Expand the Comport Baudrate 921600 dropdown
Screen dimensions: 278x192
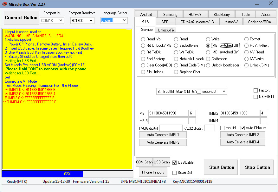coord(82,20)
